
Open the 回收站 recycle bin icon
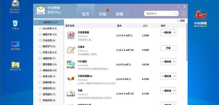tap(15, 25)
